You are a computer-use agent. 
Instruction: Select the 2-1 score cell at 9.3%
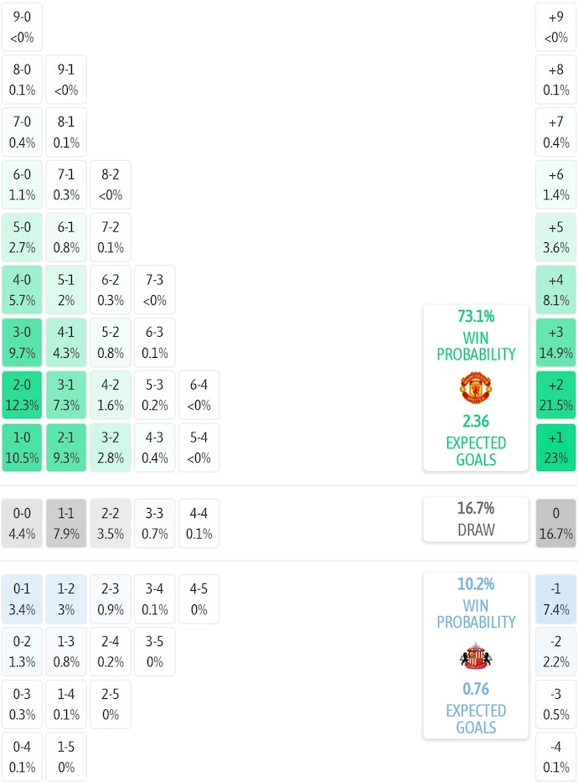click(x=66, y=448)
